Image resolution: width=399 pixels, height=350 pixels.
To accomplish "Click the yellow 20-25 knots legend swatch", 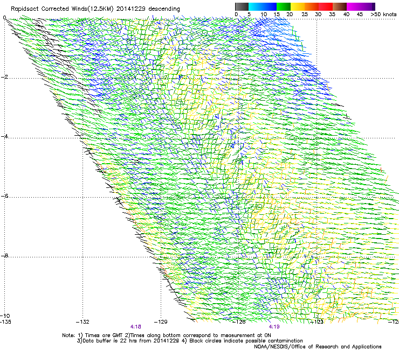I will 298,6.
